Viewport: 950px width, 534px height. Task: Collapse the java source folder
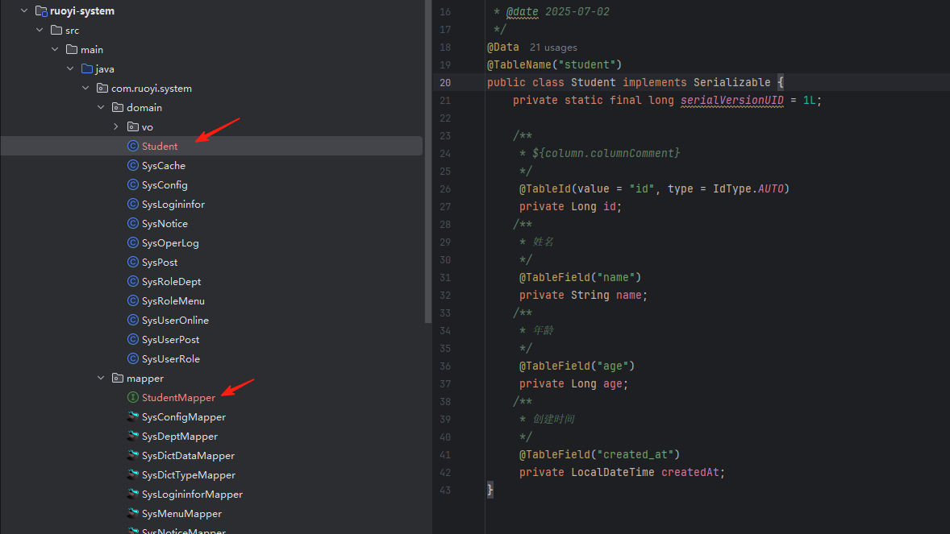[70, 68]
